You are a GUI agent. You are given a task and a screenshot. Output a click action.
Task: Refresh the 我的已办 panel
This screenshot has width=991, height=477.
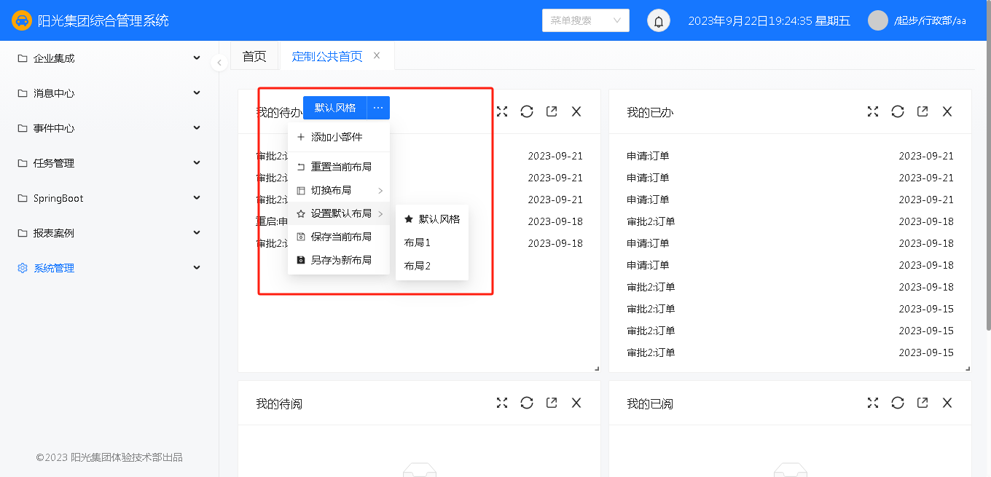898,111
